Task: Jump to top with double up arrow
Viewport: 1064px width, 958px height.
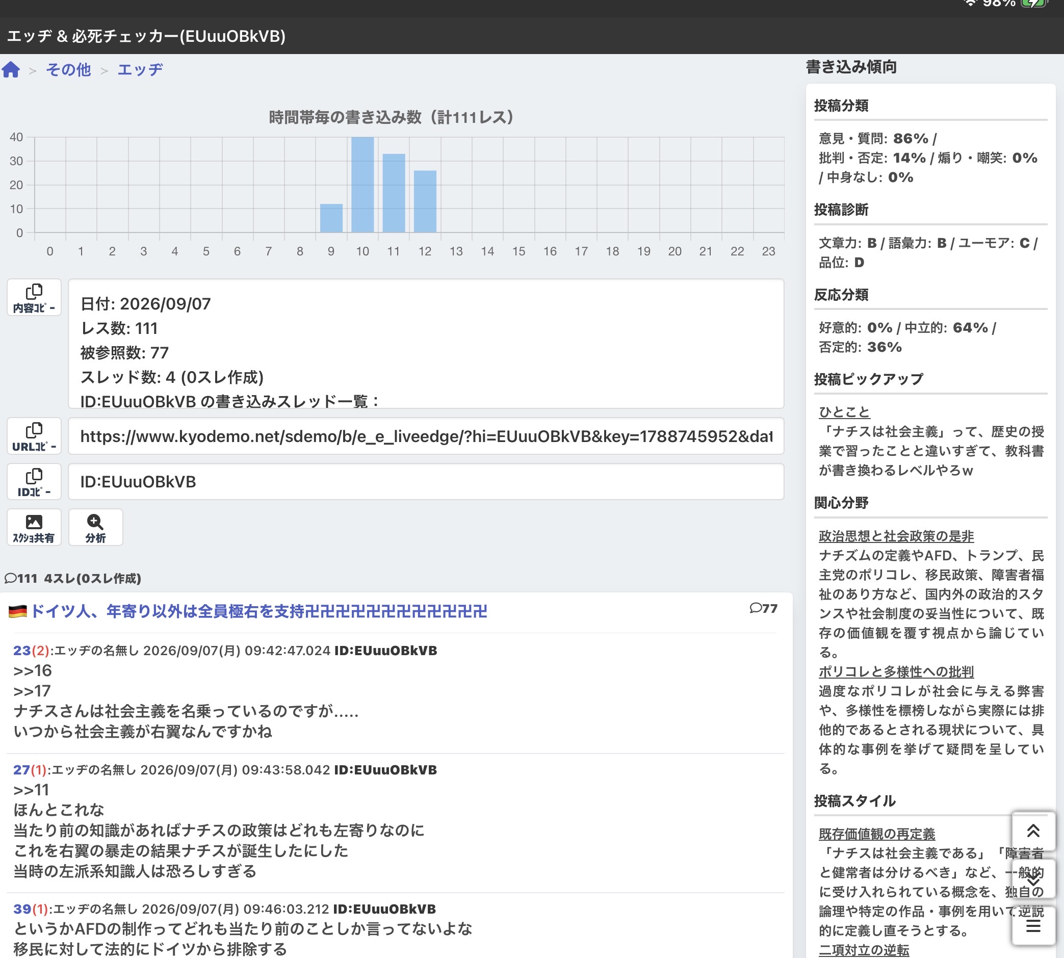Action: (x=1033, y=831)
